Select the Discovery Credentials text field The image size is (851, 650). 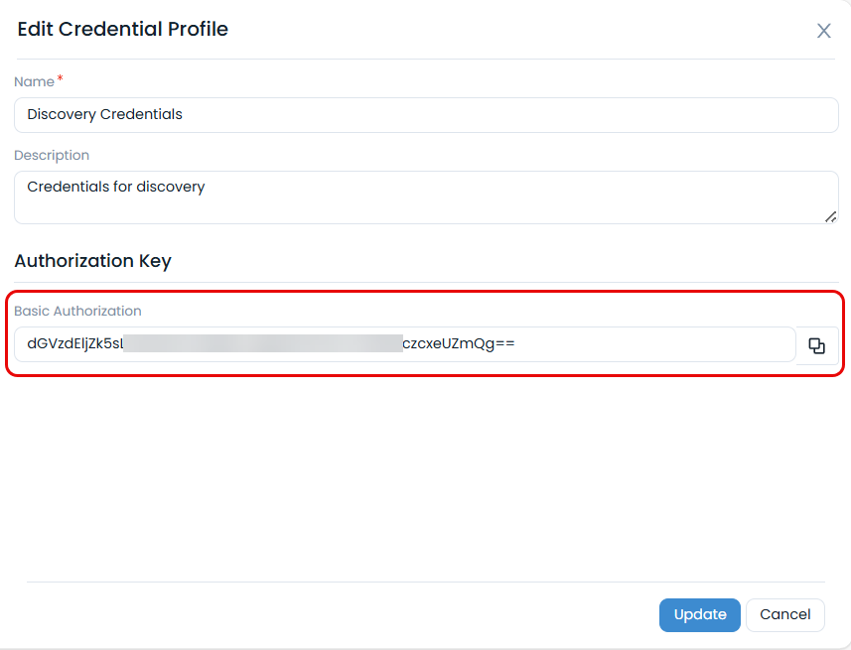pyautogui.click(x=425, y=115)
